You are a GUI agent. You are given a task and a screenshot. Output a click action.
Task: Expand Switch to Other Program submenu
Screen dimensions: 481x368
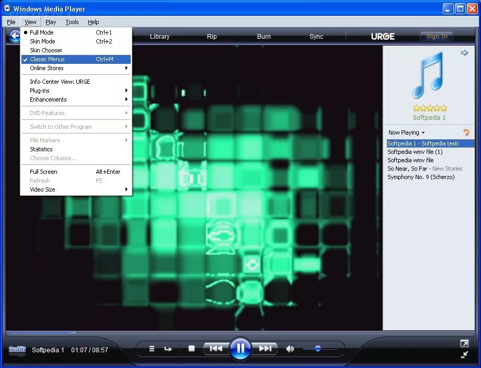coord(76,127)
